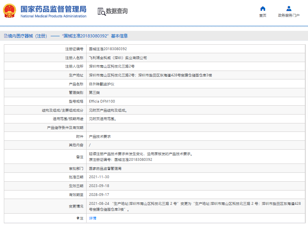Select model value Efficia DFM100
Viewport: 308px width, 226px height.
point(102,101)
